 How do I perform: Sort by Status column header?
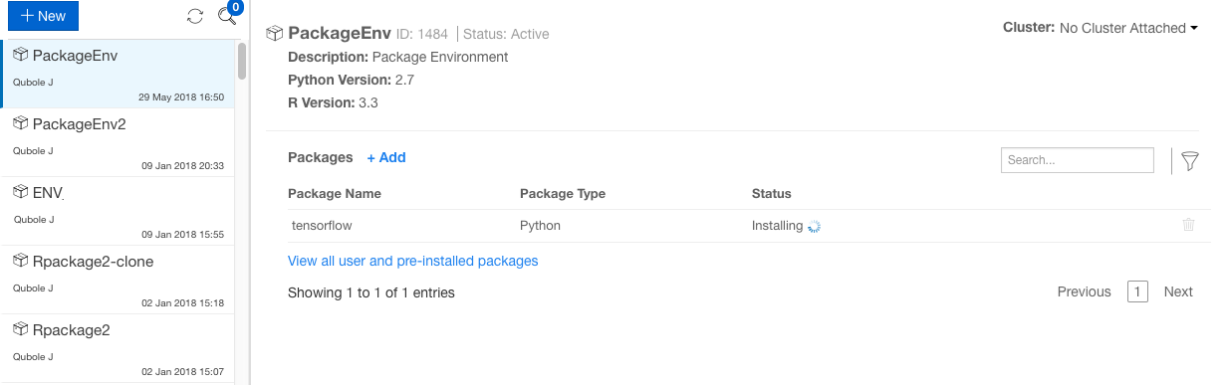coord(772,193)
